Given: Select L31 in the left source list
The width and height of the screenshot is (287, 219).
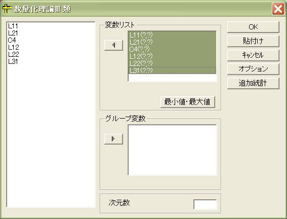Looking at the screenshot, I should point(13,61).
